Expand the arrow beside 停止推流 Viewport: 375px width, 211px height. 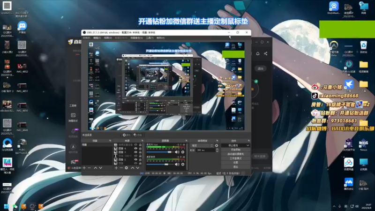[x=248, y=145]
